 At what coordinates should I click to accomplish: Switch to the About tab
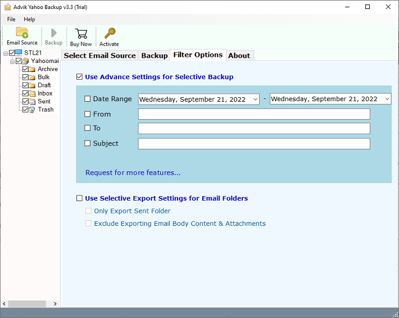click(239, 56)
